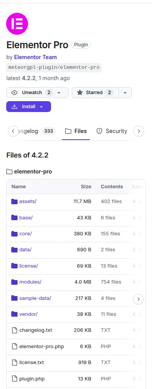Image resolution: width=152 pixels, height=389 pixels.
Task: Click the Plugin type badge
Action: [81, 45]
